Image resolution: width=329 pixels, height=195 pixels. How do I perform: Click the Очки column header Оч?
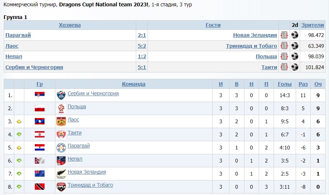(318, 84)
